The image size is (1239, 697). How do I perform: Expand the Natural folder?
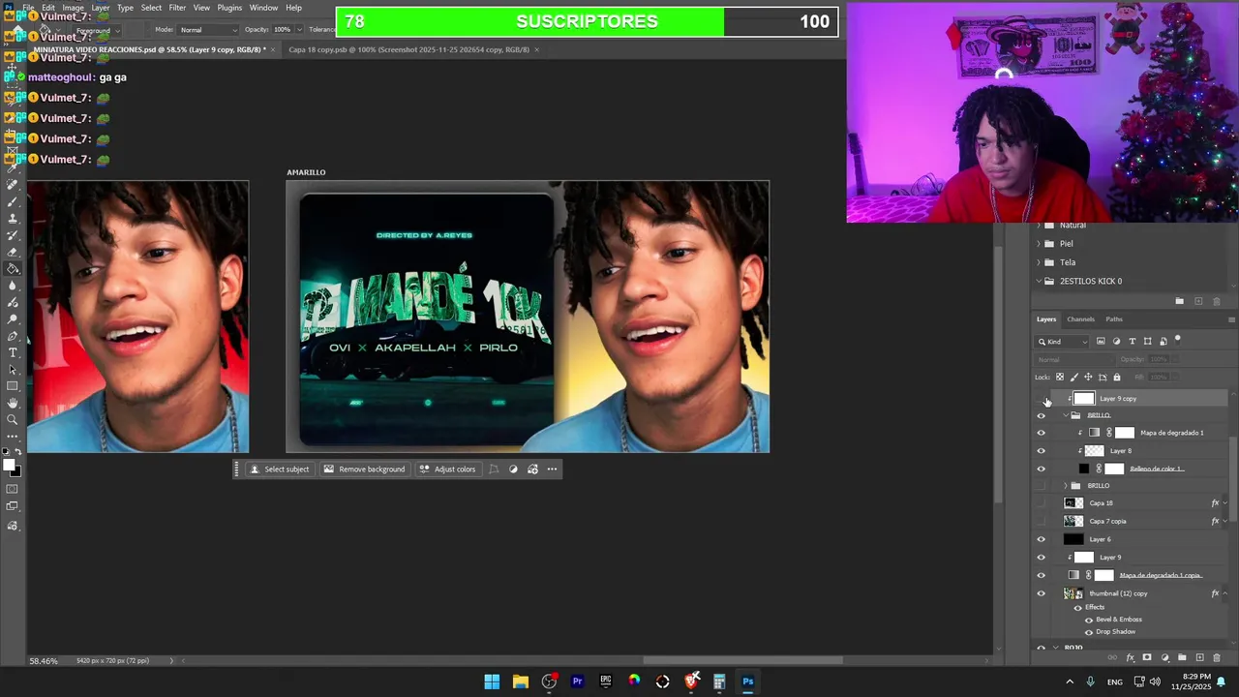(1039, 226)
